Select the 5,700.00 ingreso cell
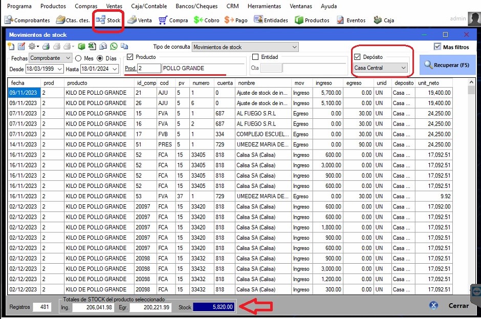This screenshot has height=319, width=481. click(327, 93)
